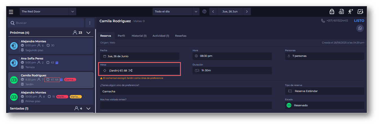Click the gift icon on Ana Sofia Perez card
The image size is (379, 125).
point(57,63)
